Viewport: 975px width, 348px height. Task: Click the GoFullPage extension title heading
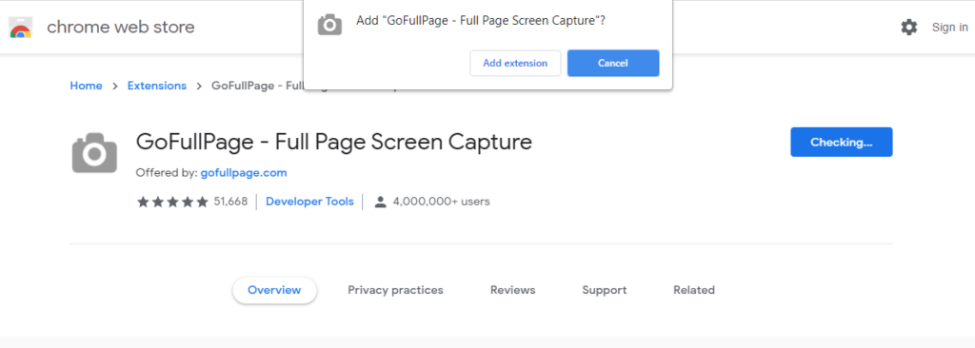point(334,143)
